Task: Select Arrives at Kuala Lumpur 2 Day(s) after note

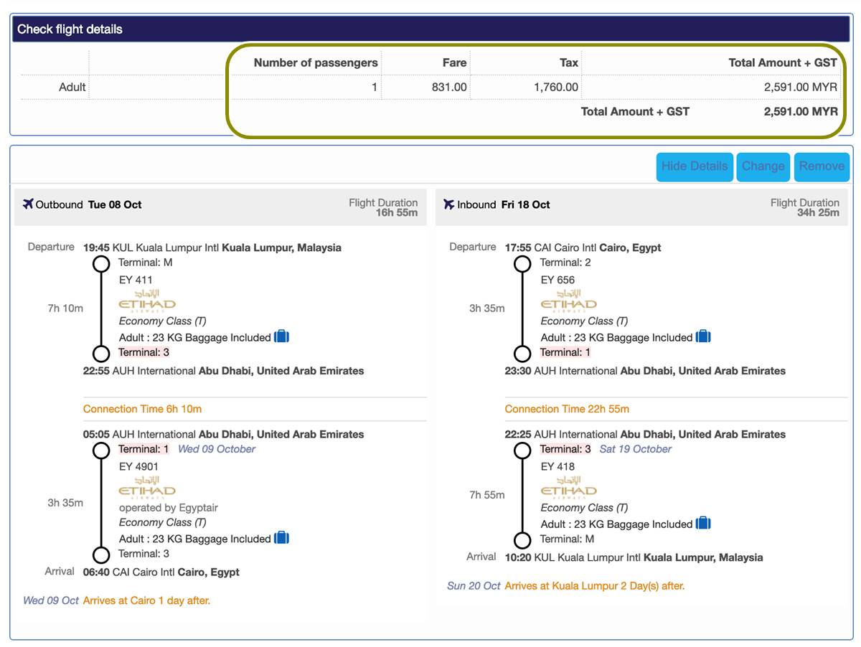Action: [595, 586]
